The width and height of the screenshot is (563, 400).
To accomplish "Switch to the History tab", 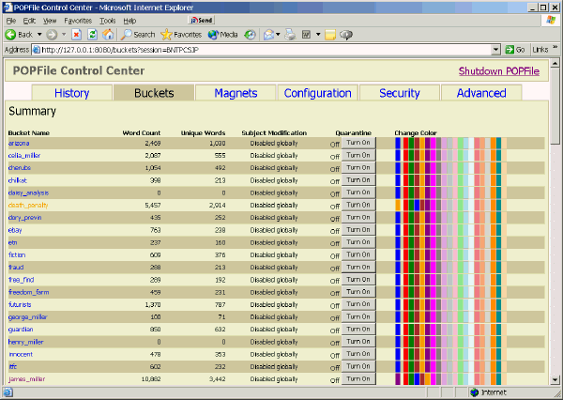I will pyautogui.click(x=72, y=93).
